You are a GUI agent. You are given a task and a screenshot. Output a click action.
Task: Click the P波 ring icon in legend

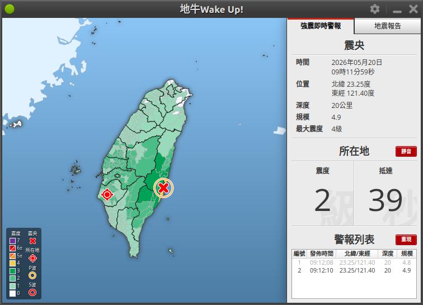coord(32,275)
